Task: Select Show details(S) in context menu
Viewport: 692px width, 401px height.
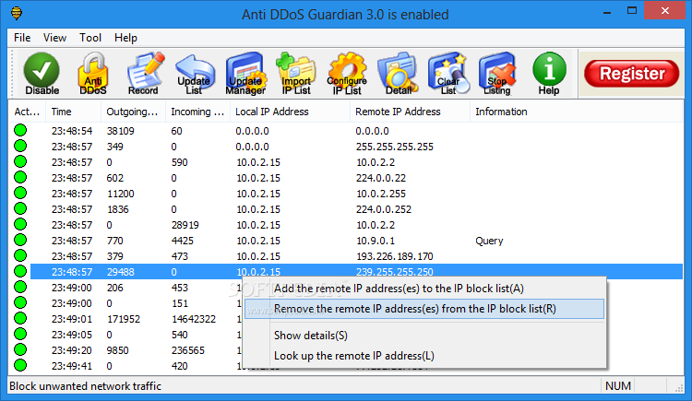Action: click(311, 336)
